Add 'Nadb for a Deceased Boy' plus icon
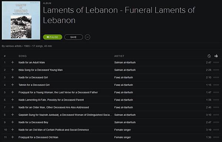The width and height of the screenshot is (222, 142). point(13,122)
